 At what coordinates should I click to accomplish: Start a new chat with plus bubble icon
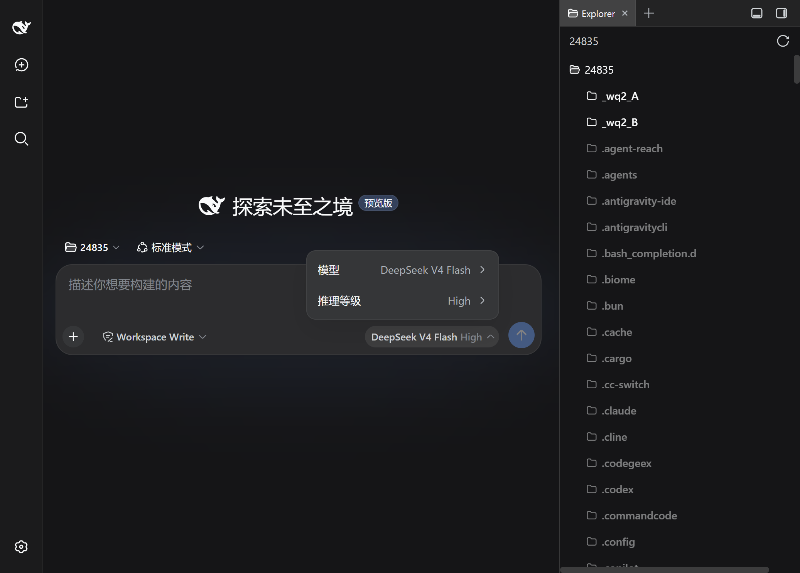coord(21,65)
